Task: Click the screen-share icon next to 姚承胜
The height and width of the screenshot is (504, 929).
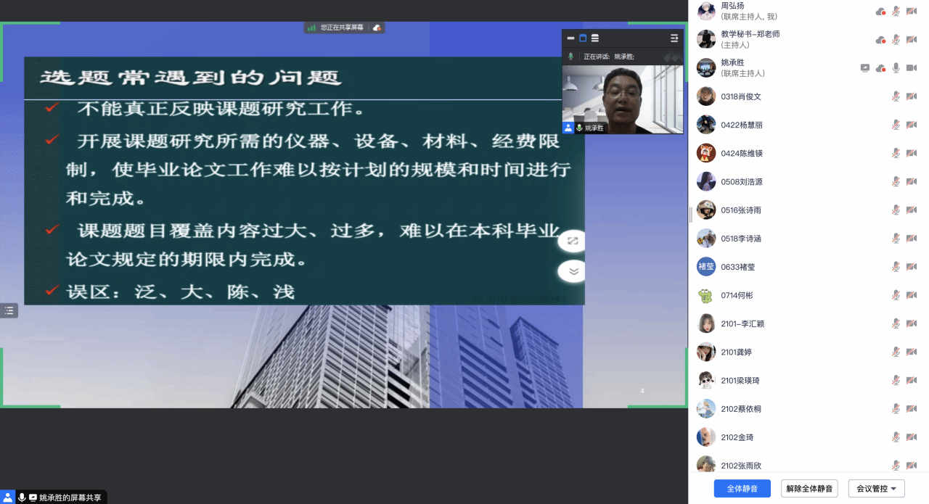Action: coord(864,67)
